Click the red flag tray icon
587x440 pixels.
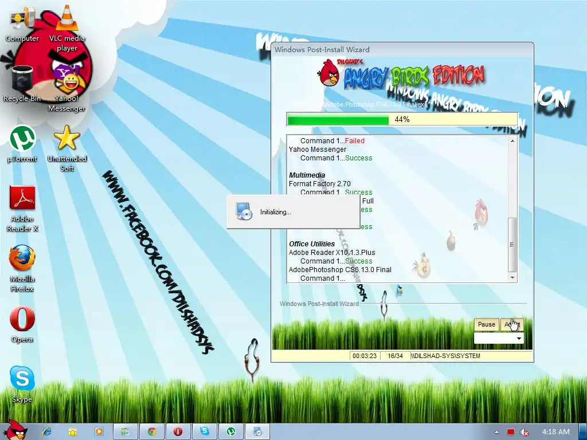511,432
